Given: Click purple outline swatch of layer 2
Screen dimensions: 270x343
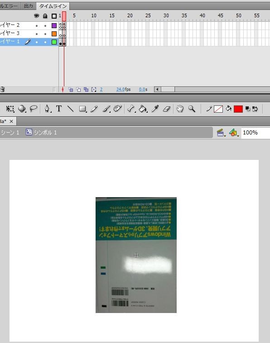Looking at the screenshot, I should tap(54, 25).
